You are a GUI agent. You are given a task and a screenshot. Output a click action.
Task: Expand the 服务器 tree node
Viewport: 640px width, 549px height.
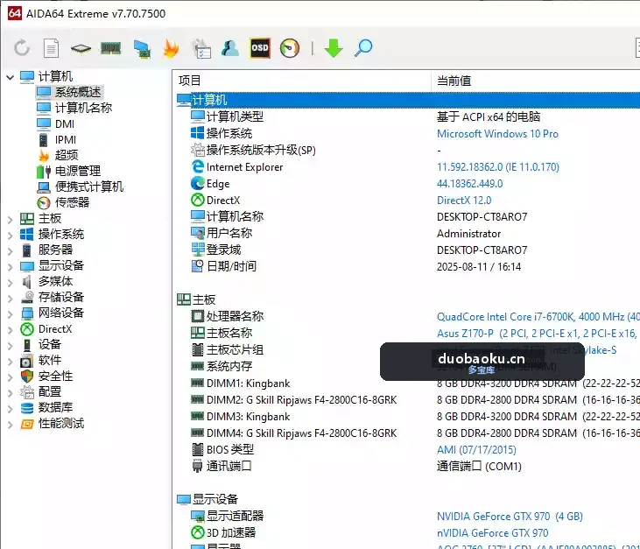pos(10,251)
